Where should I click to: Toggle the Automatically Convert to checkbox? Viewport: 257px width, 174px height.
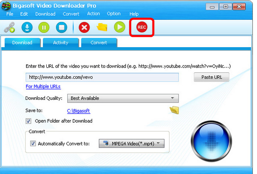coord(33,144)
